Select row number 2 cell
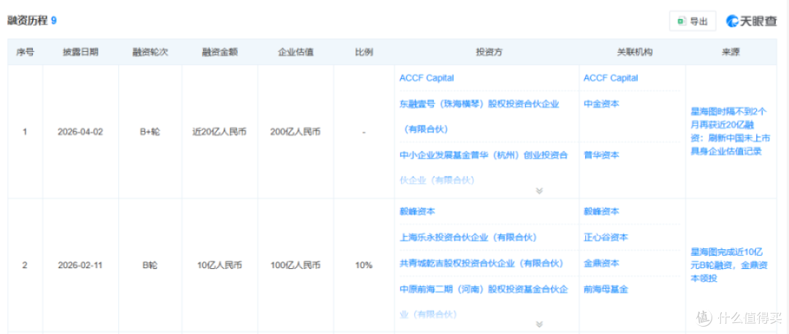Viewport: 789px width, 334px height. pos(25,265)
